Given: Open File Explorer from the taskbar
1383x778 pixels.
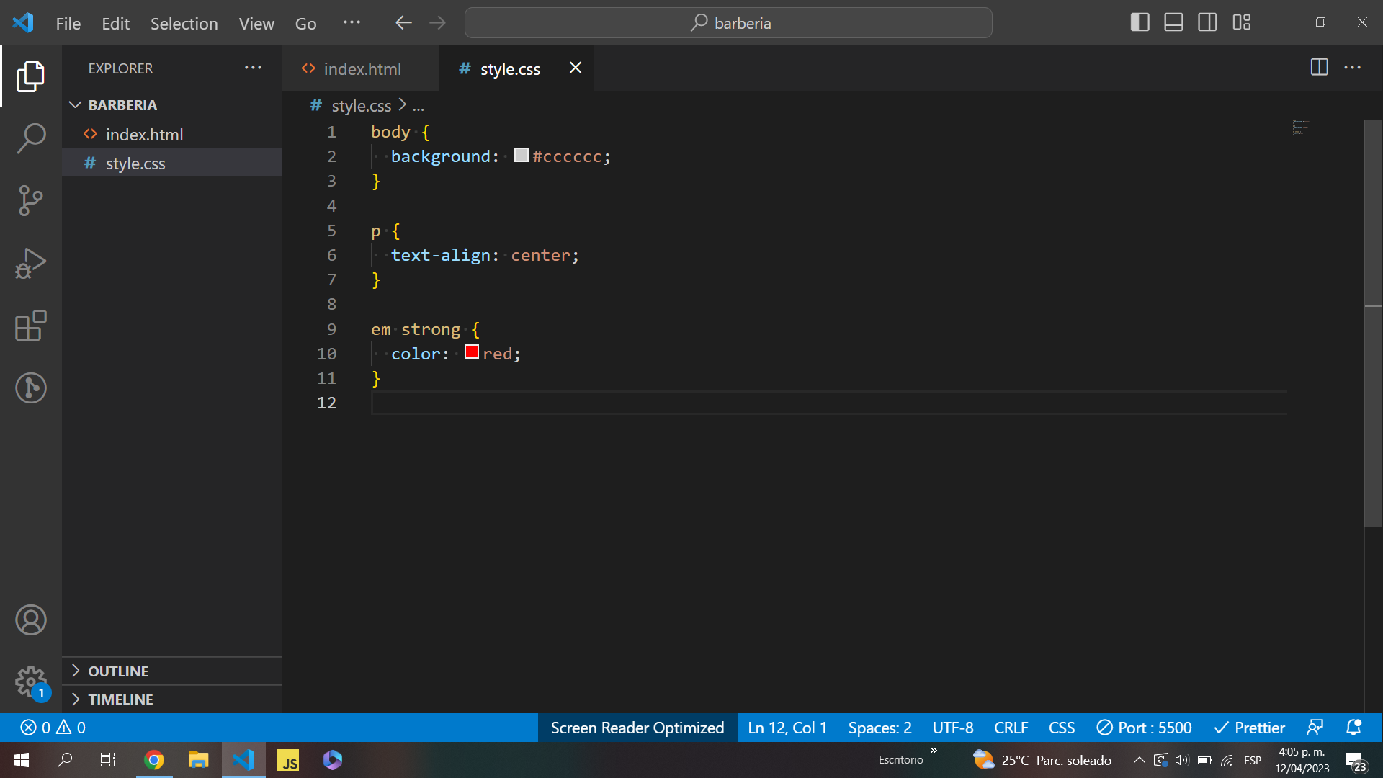Looking at the screenshot, I should (198, 760).
